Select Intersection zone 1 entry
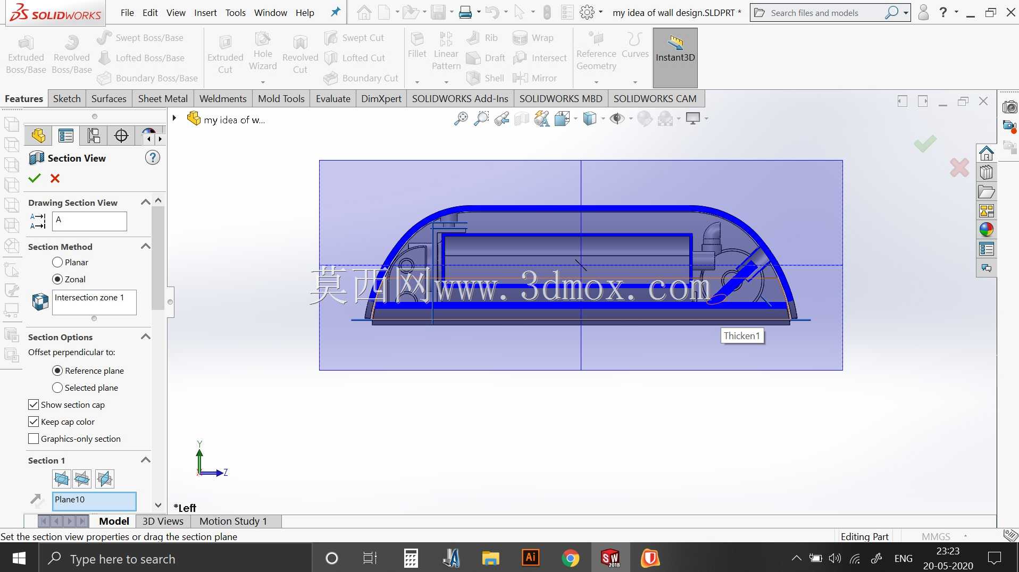Viewport: 1019px width, 572px height. (89, 298)
